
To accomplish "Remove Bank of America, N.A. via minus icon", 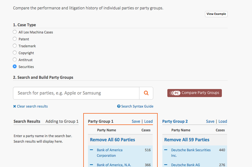I will (x=92, y=165).
